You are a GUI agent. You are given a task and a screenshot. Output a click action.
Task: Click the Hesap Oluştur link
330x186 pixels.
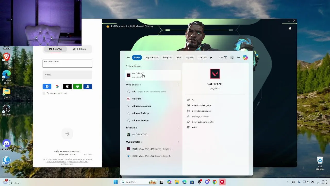pos(67,154)
